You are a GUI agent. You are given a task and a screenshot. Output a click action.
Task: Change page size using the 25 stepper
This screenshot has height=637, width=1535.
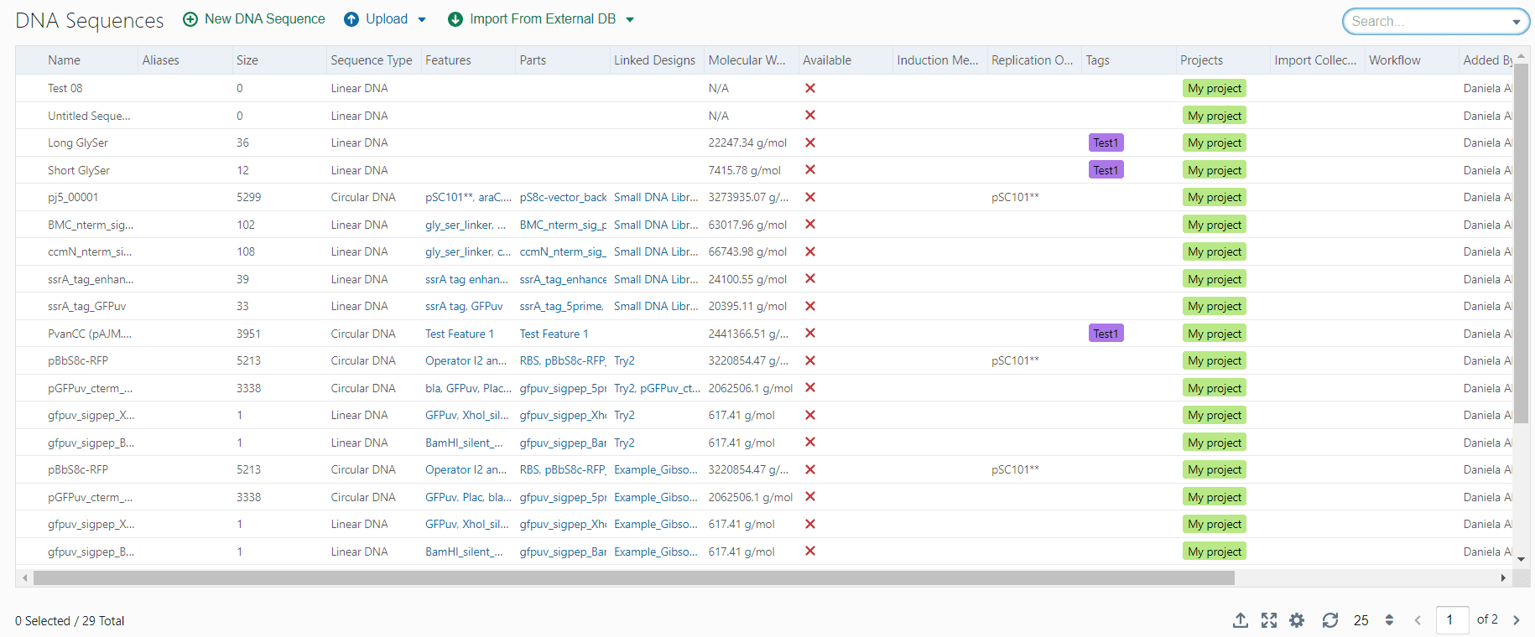coord(1389,620)
